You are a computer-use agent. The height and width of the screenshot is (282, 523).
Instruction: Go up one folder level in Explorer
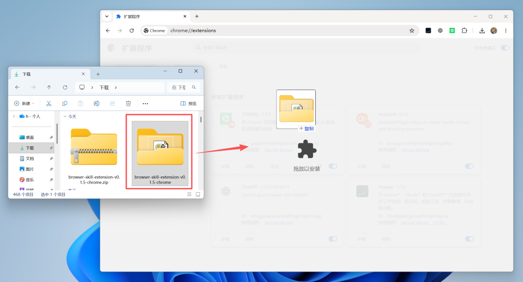49,87
